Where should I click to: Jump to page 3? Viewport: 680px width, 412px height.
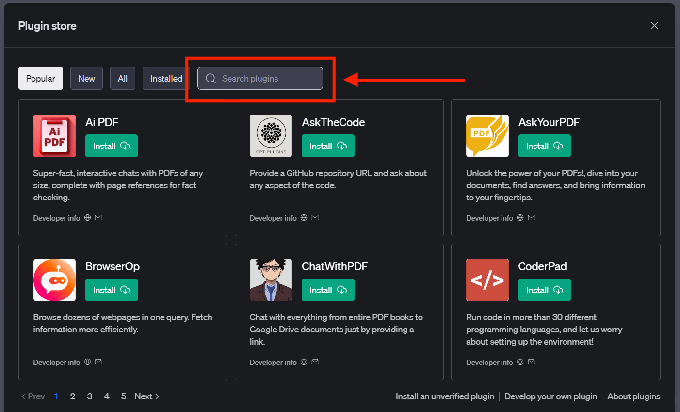(90, 396)
